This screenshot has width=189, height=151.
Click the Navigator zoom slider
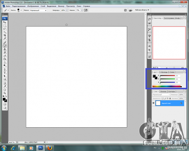click(x=174, y=68)
